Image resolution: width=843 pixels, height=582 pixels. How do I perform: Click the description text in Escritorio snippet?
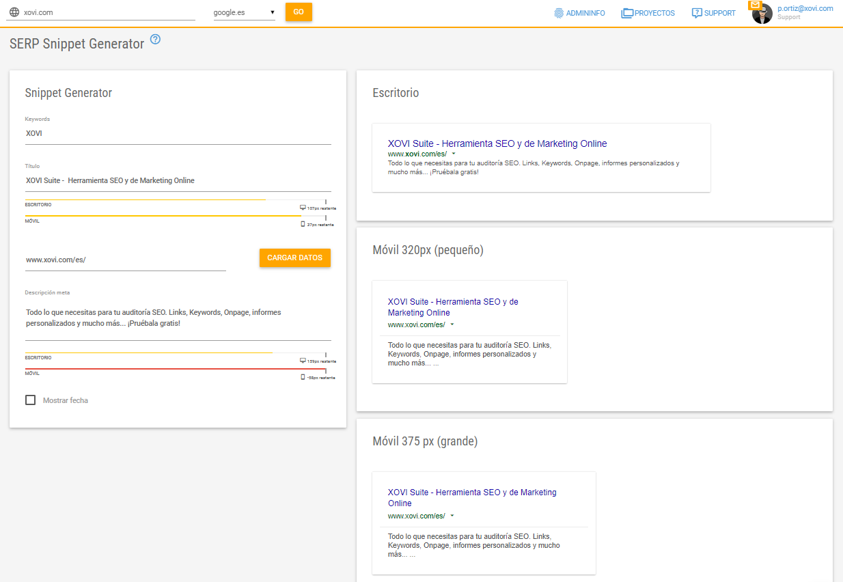(534, 167)
